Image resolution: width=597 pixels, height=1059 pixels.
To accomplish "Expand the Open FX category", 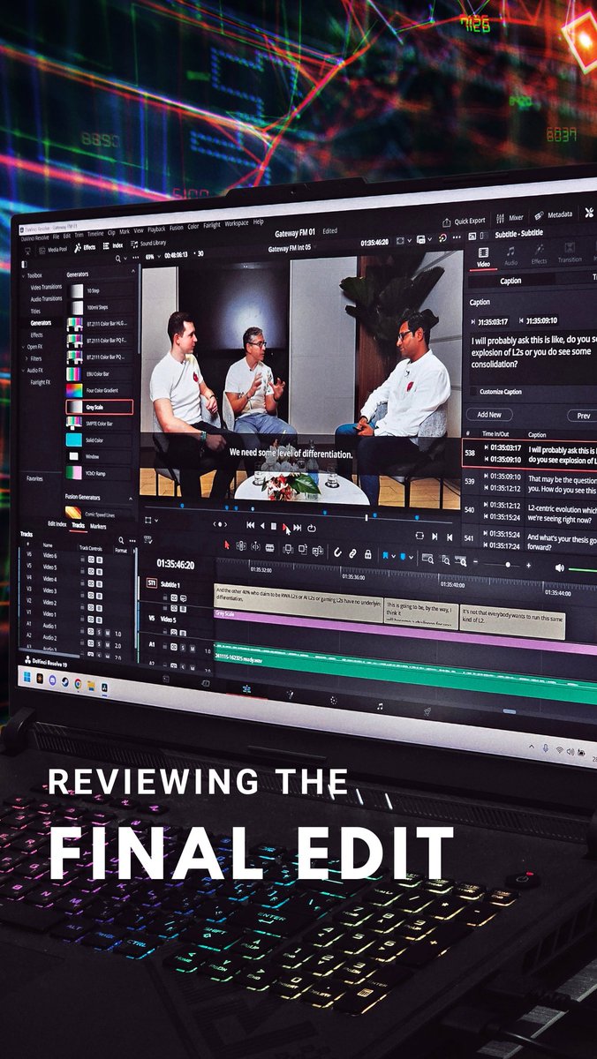I will pyautogui.click(x=24, y=347).
